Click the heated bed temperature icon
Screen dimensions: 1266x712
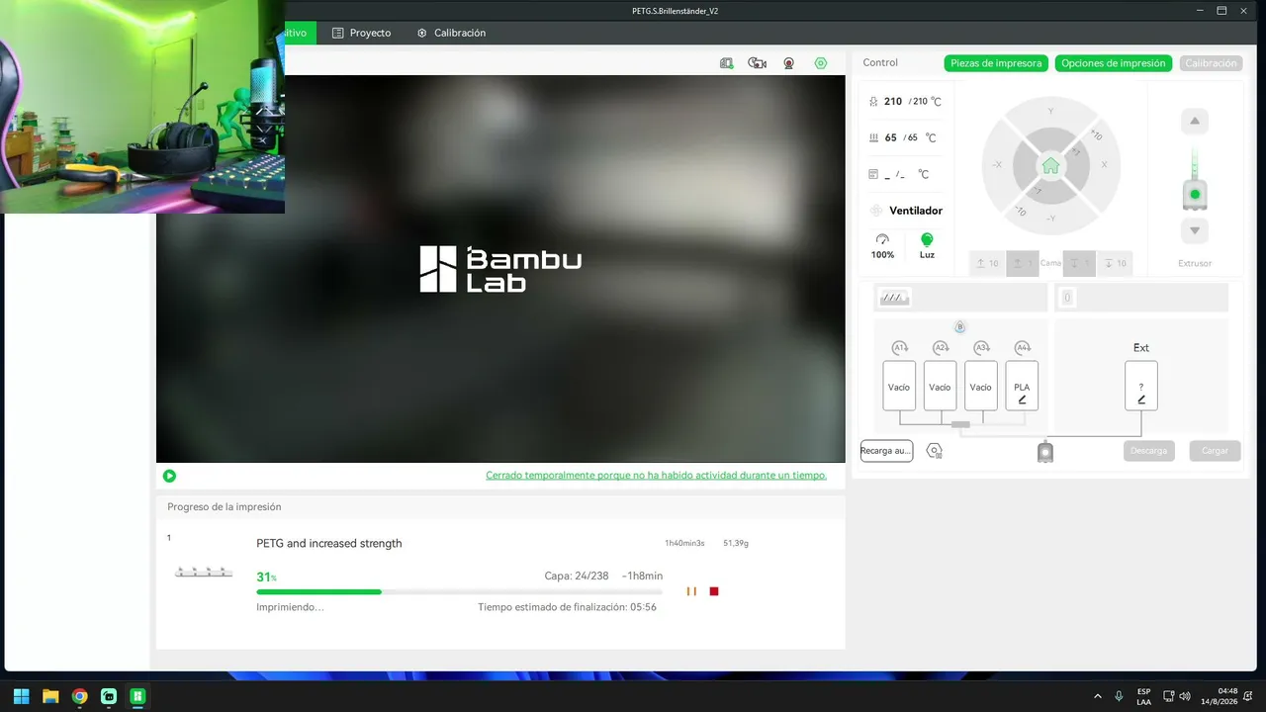[873, 138]
